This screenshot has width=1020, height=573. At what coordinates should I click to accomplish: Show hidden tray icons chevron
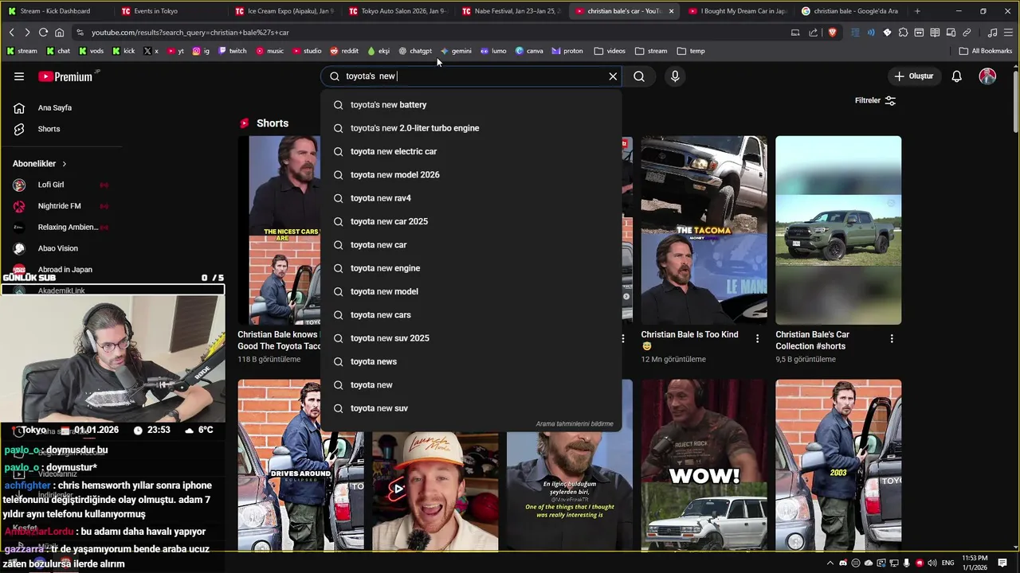pos(830,563)
